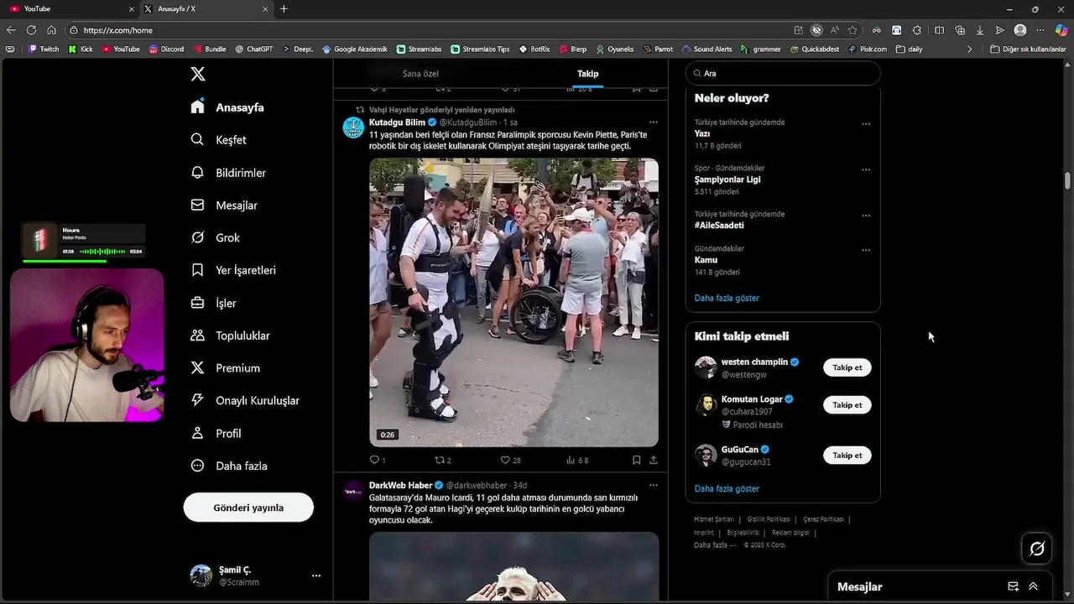Screen dimensions: 1074x604
Task: Compose new message in Mesajlar drawer
Action: 1013,586
